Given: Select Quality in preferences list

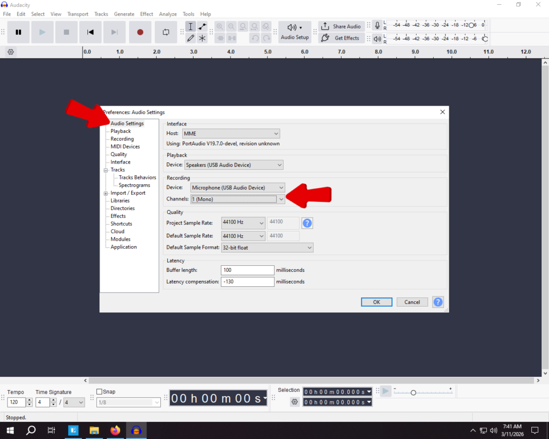Looking at the screenshot, I should tap(118, 154).
